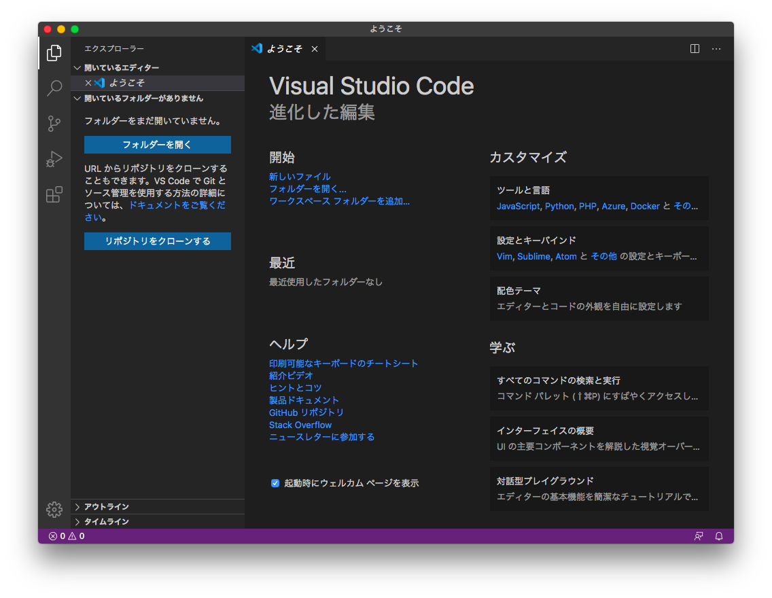This screenshot has width=772, height=598.
Task: Open the Explorer view in activity bar
Action: coord(54,53)
